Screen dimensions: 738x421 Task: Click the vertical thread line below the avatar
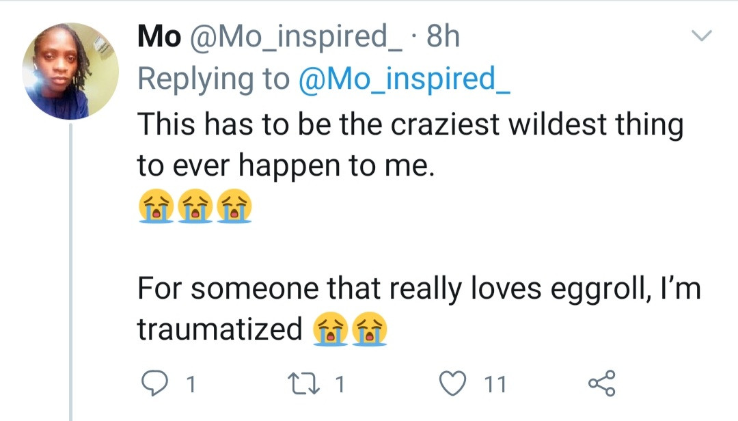point(70,273)
